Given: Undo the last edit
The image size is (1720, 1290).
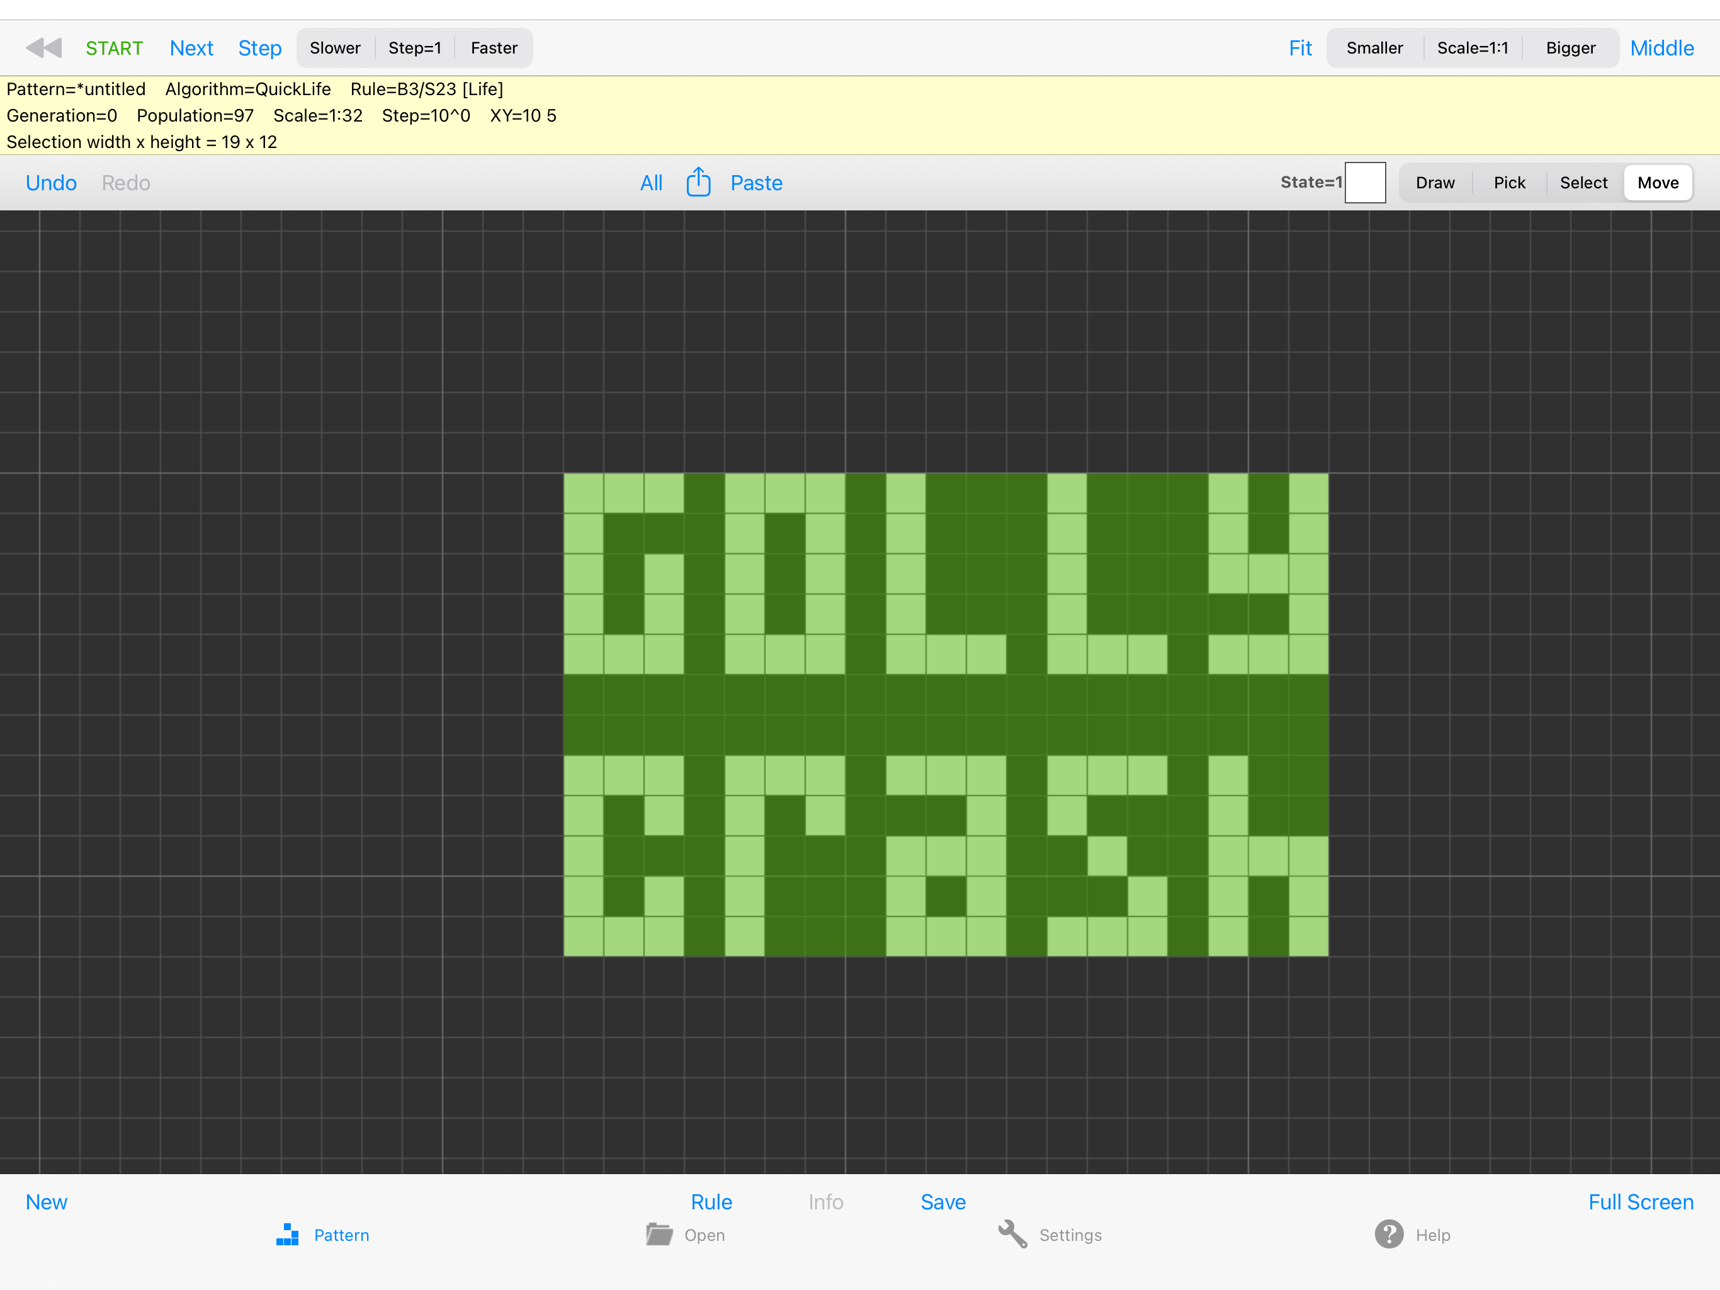Looking at the screenshot, I should [x=52, y=183].
